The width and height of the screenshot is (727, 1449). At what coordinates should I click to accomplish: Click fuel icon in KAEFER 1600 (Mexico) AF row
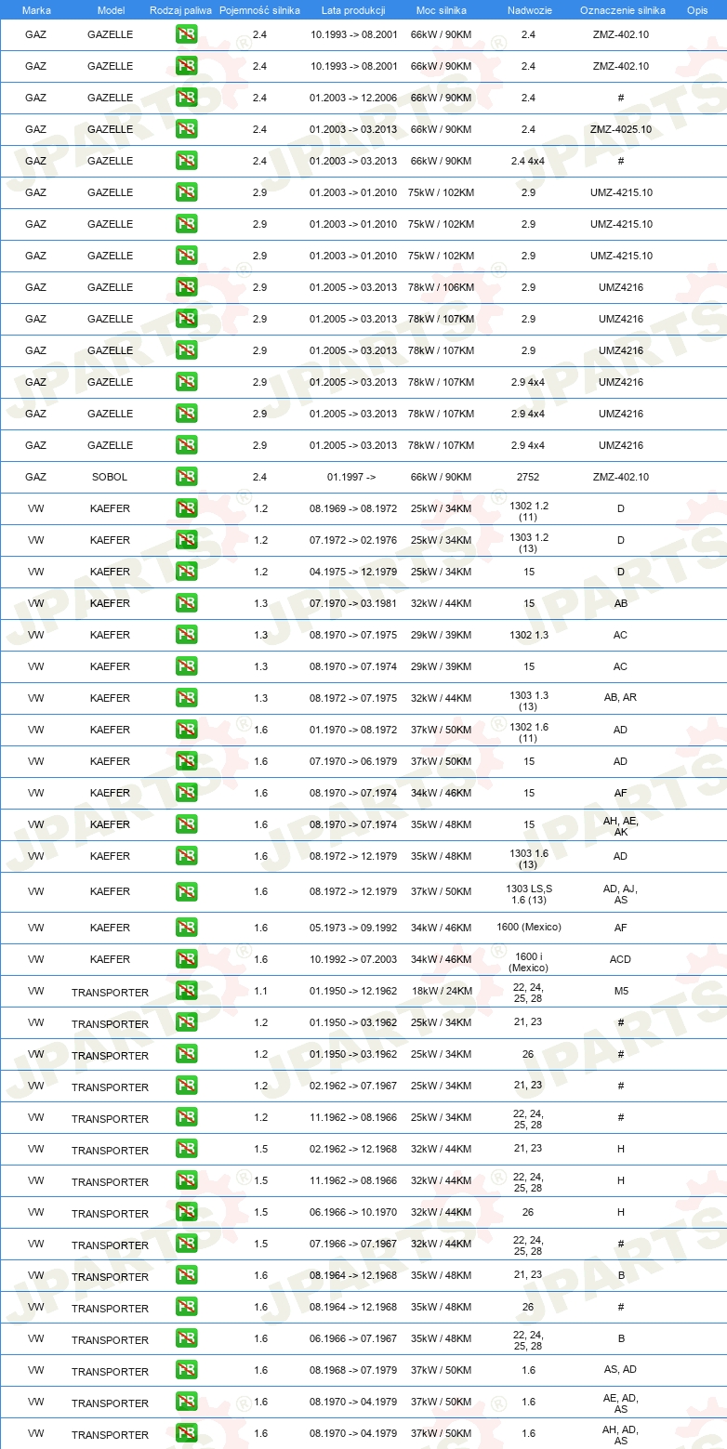186,928
